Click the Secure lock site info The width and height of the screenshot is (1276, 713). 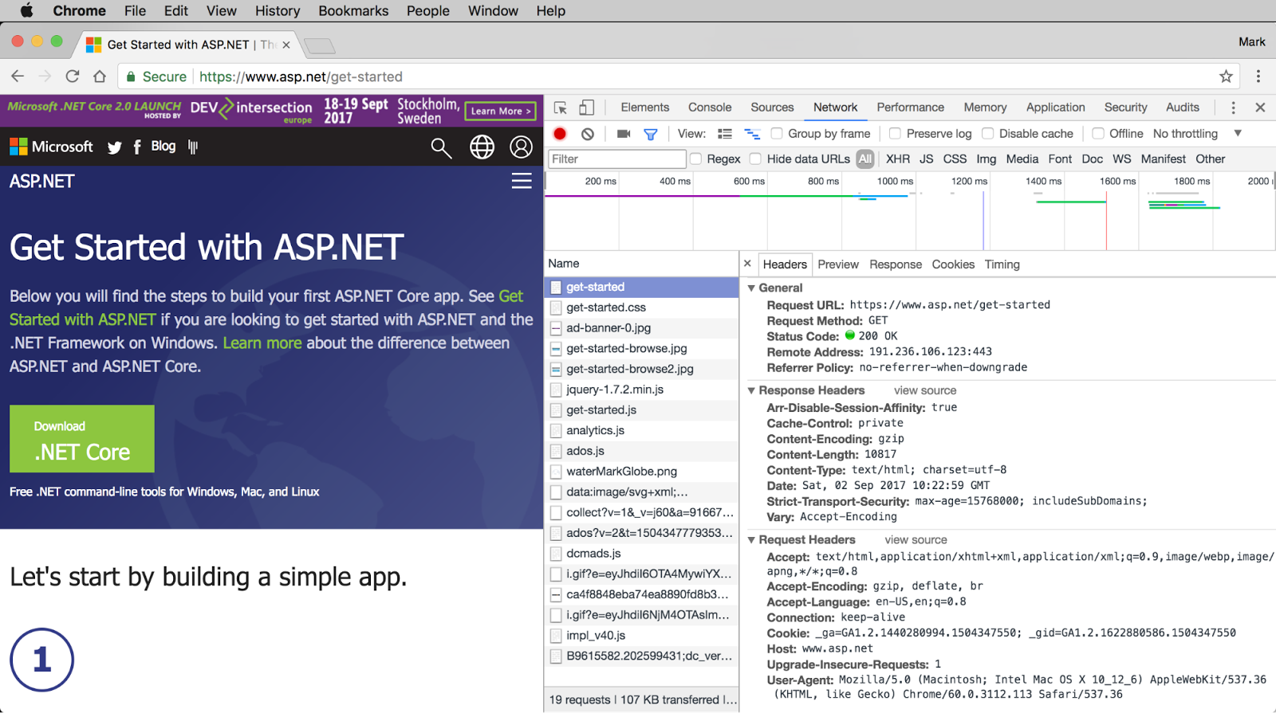[156, 76]
